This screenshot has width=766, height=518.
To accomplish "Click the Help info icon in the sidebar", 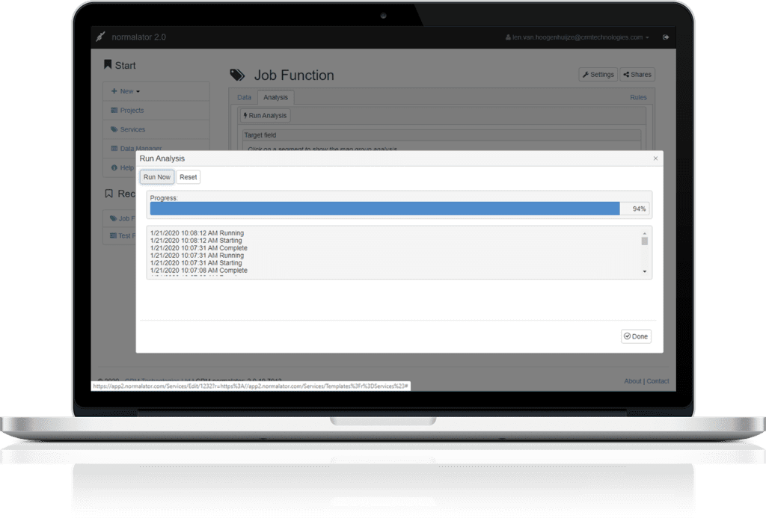I will 114,168.
